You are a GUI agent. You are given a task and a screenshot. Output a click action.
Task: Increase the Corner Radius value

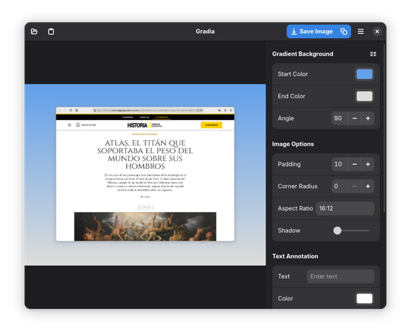[x=368, y=187]
